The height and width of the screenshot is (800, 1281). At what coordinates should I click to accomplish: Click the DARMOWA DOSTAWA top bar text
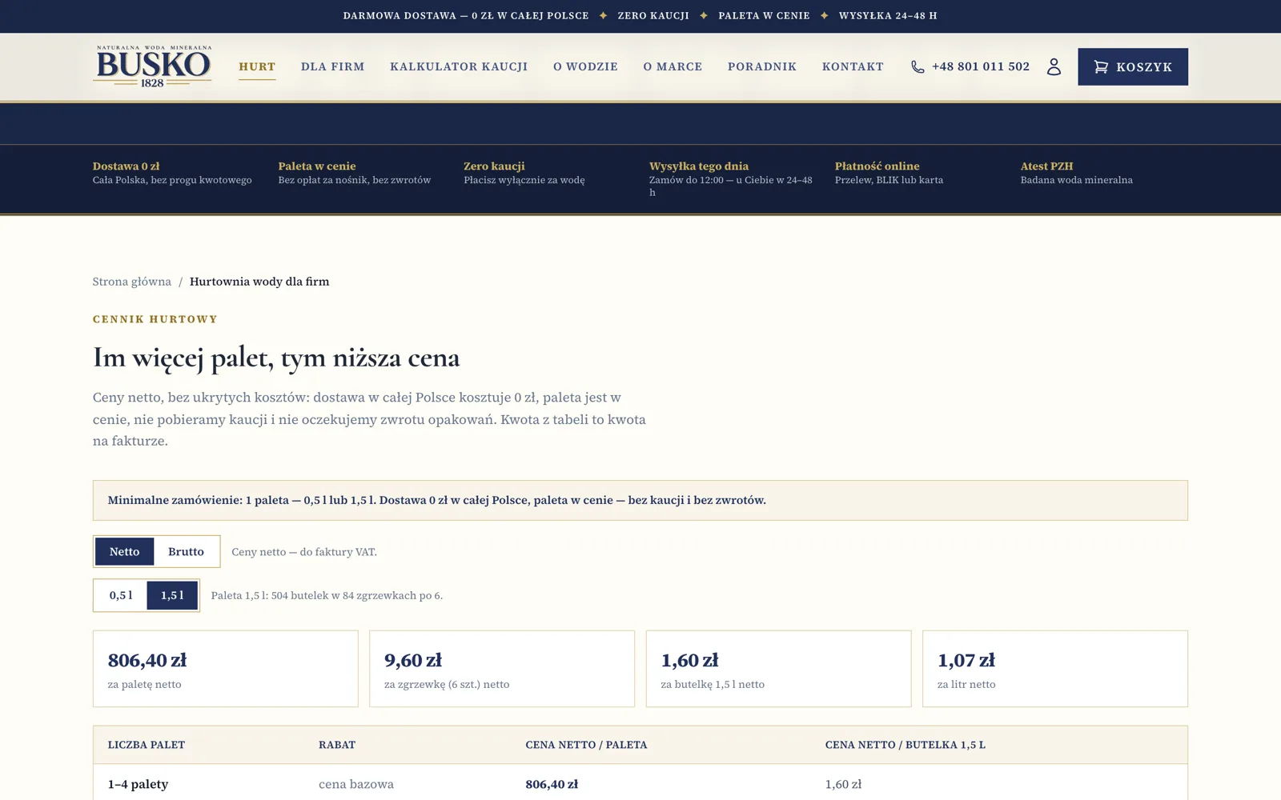(466, 16)
